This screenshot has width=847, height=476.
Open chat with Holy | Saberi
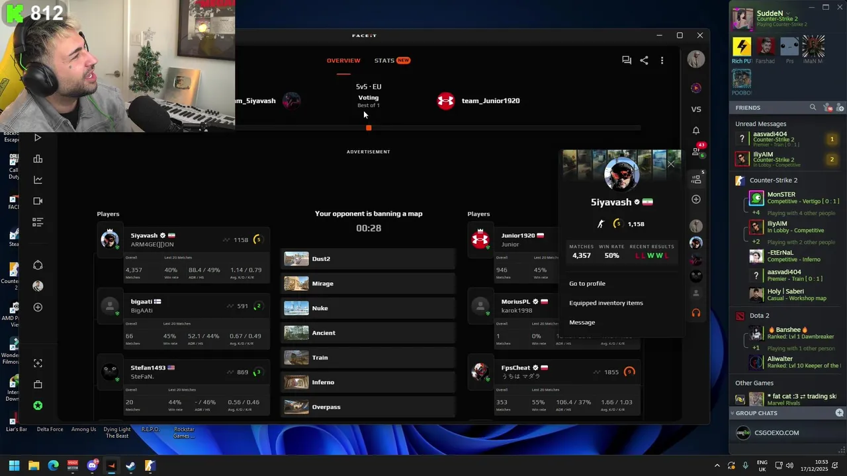(x=794, y=294)
